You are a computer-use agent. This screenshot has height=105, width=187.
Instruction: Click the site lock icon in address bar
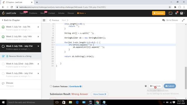pos(17,7)
